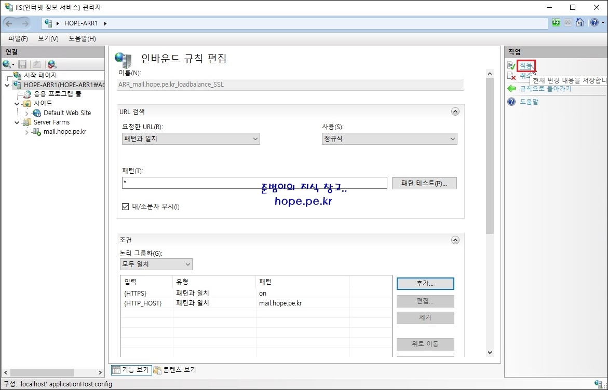Click the navigation Back arrow button

tap(9, 24)
